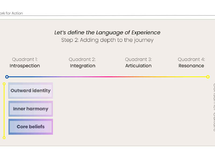Select the Step 2 subtitle text
The image size is (215, 156).
tap(107, 40)
